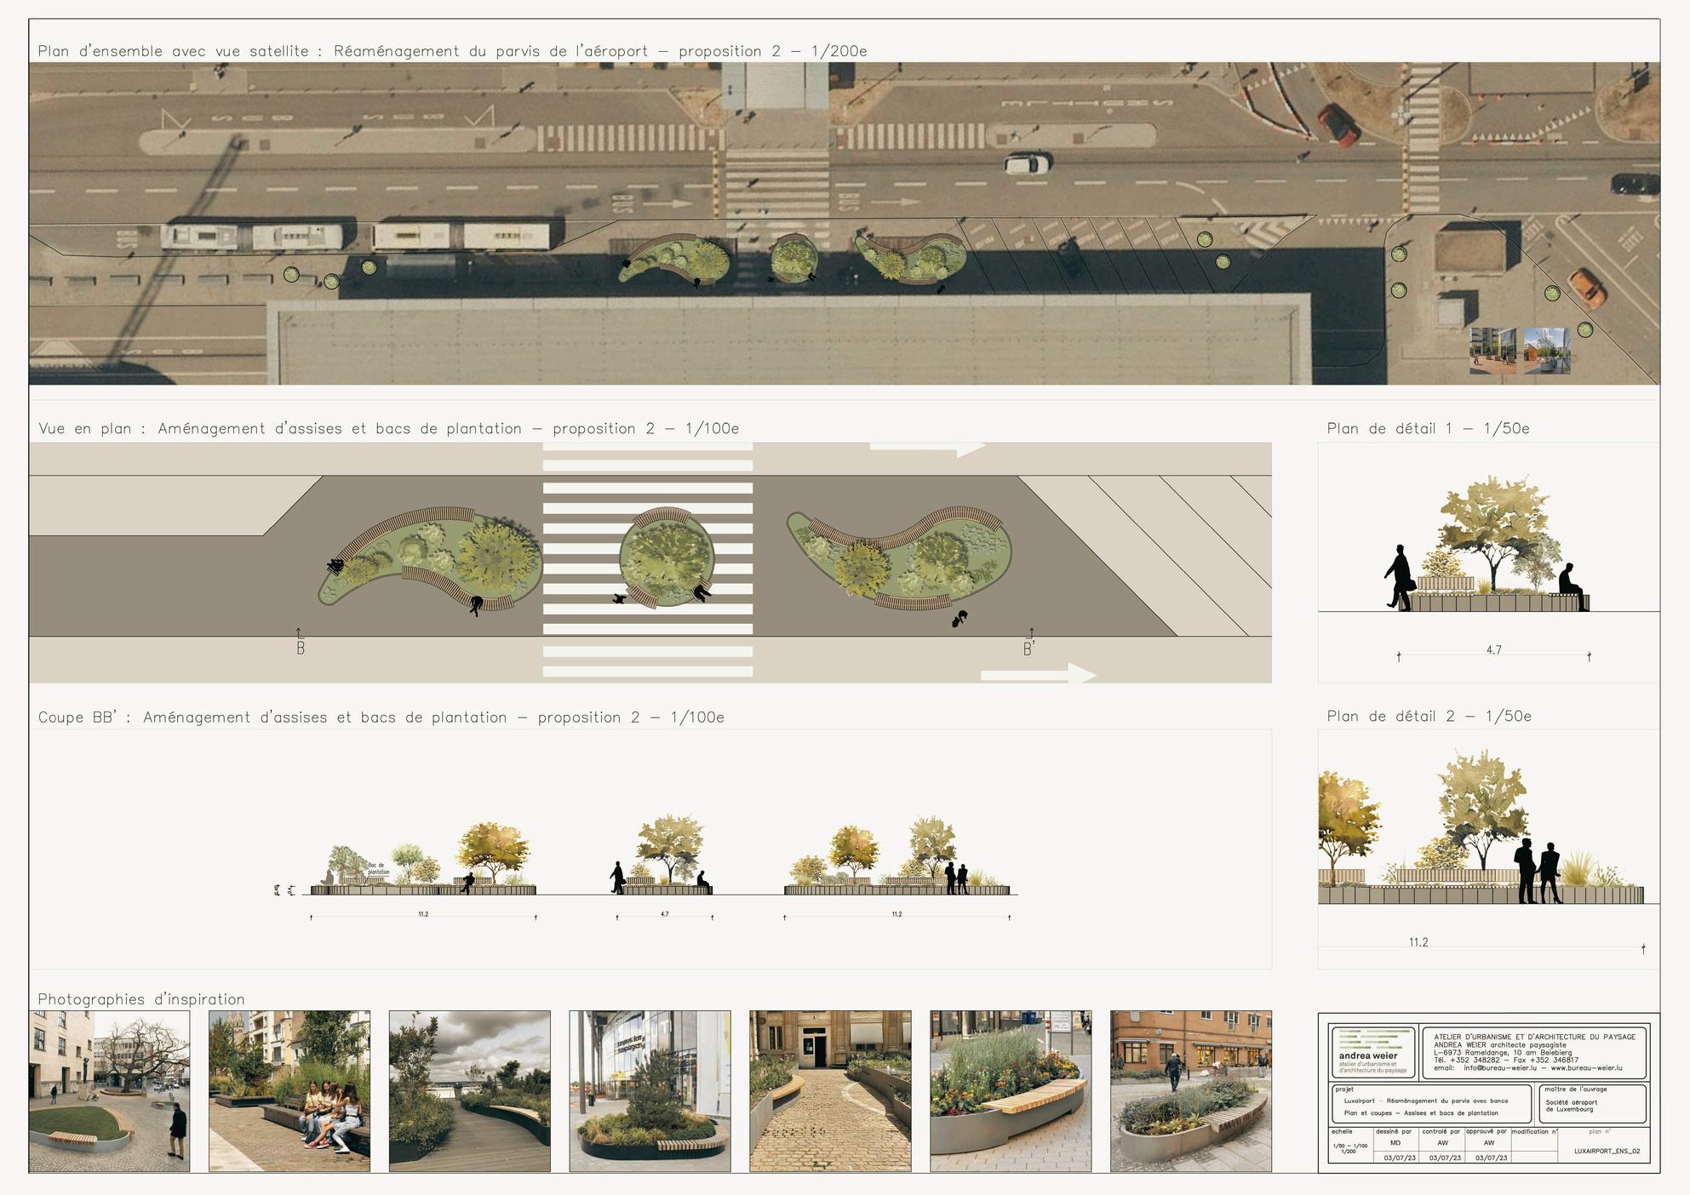This screenshot has width=1690, height=1195.
Task: Click the LUXAIRPORT_ENS_02 plan number
Action: click(x=1607, y=1151)
